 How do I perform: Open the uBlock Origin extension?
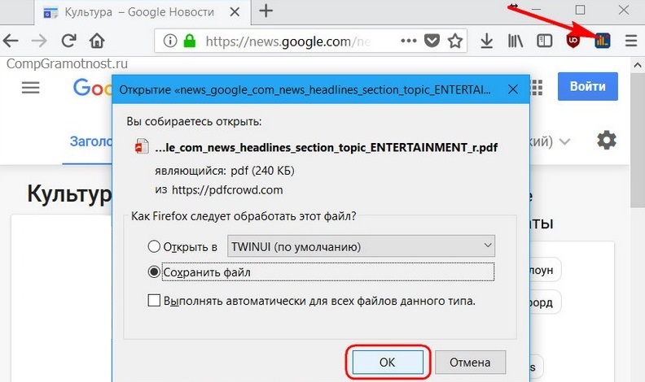click(573, 41)
